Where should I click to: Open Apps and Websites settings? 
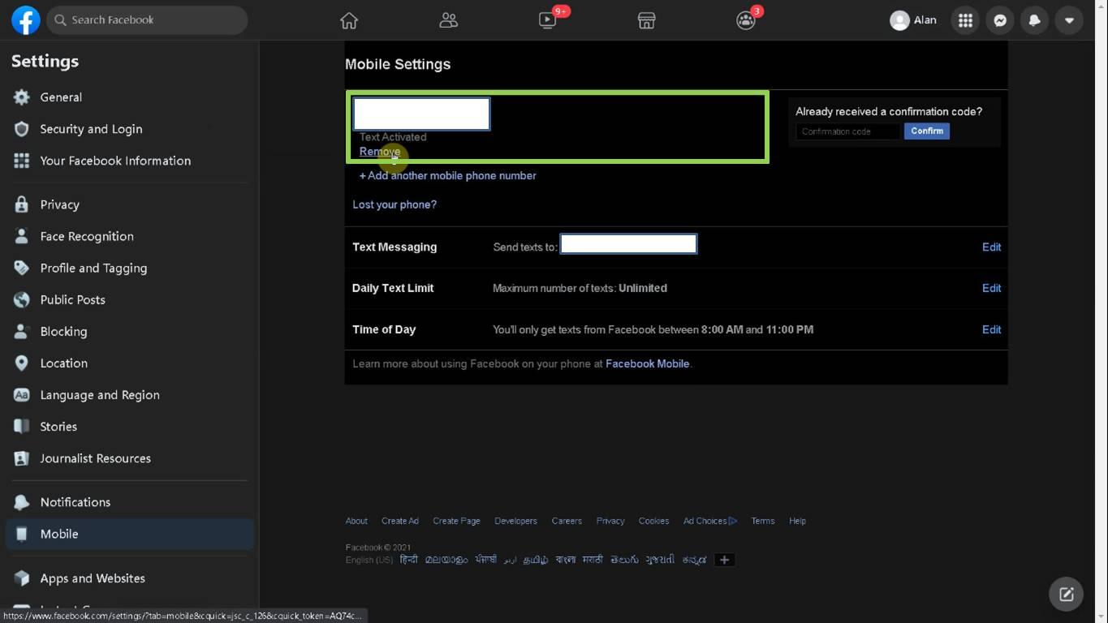[130, 578]
